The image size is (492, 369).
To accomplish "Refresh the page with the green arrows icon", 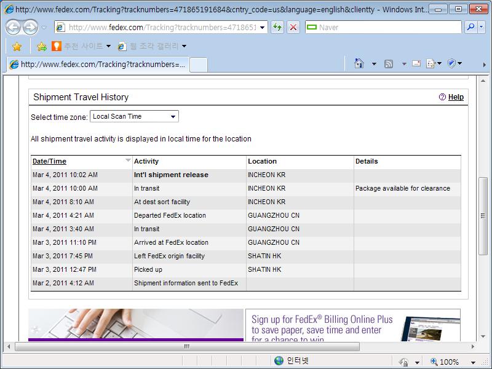I will click(277, 27).
